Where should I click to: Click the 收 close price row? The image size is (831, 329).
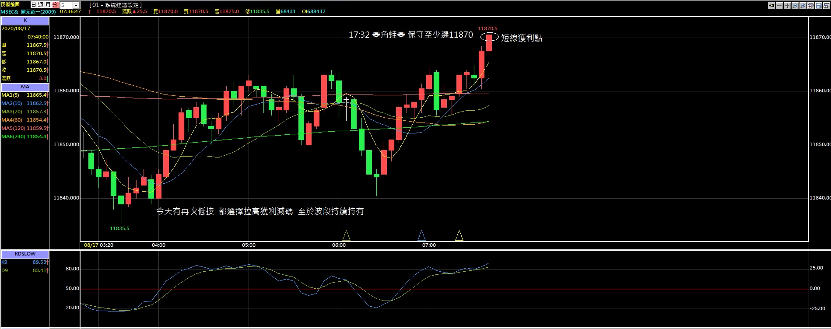pyautogui.click(x=25, y=70)
